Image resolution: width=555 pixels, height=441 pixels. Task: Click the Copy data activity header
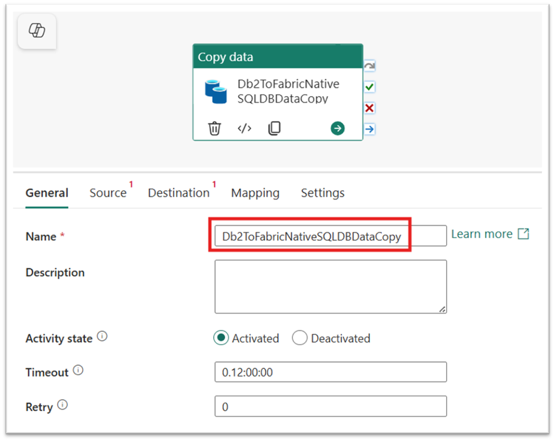(x=278, y=56)
